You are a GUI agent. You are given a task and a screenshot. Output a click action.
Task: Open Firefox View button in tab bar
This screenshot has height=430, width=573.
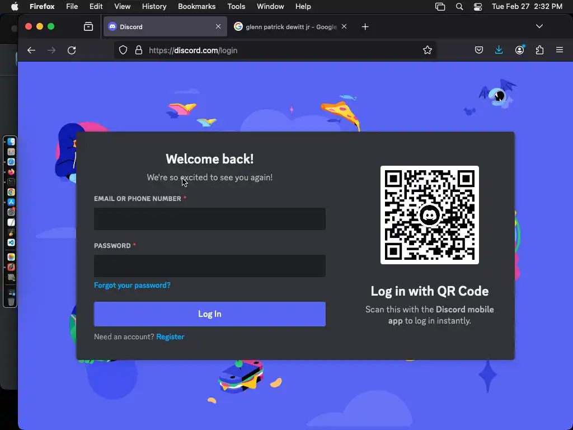(88, 26)
